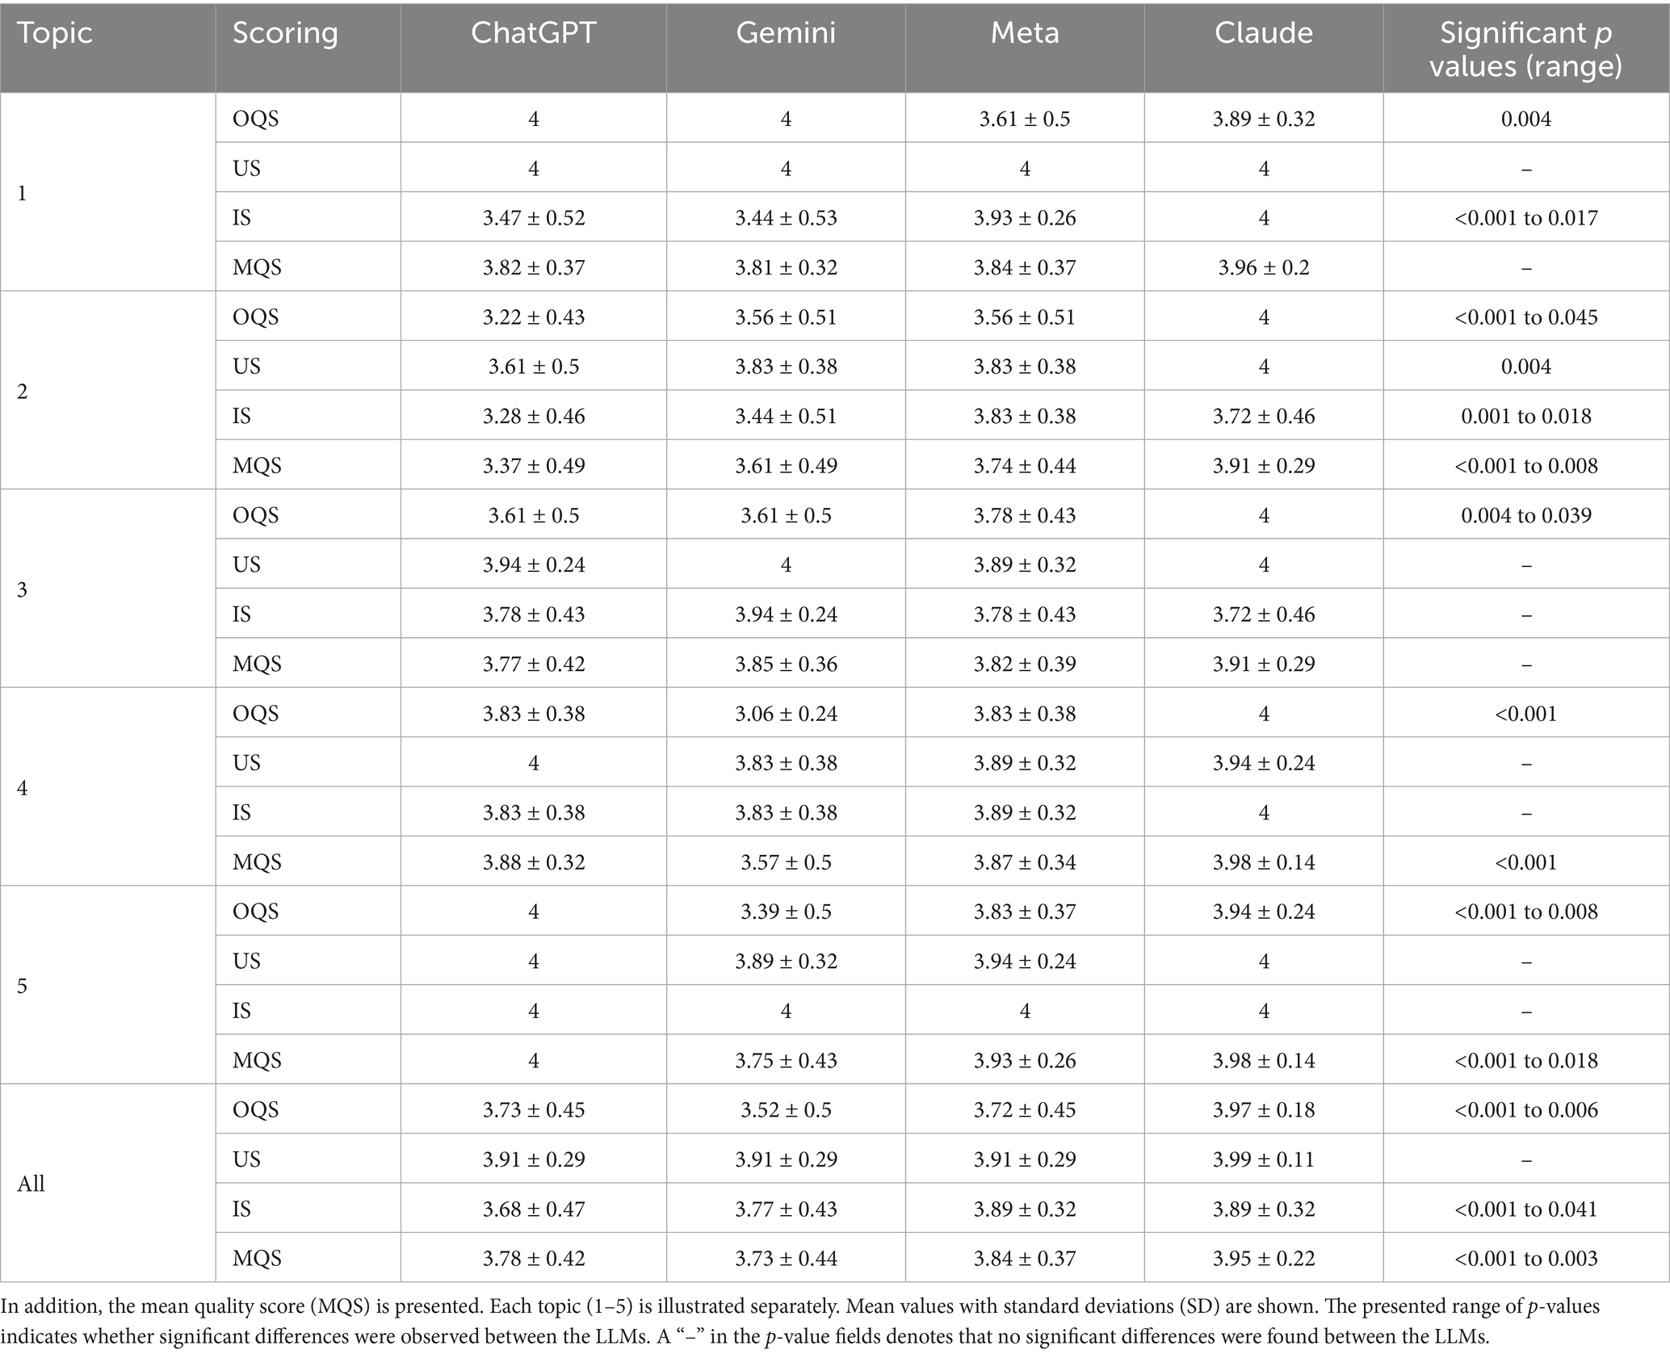The width and height of the screenshot is (1670, 1354).
Task: Select the Scoring column header
Action: tap(285, 33)
